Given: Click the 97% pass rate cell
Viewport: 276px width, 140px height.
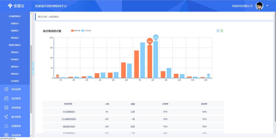Looking at the screenshot, I should tap(165, 112).
